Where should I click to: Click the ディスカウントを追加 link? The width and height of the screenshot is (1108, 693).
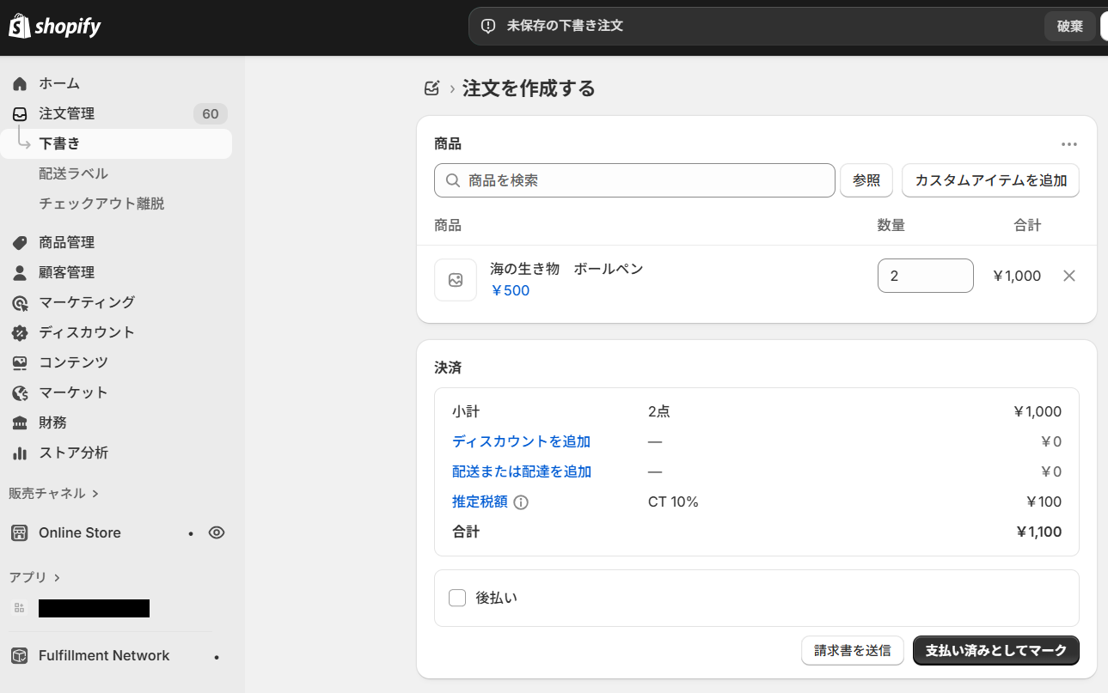tap(521, 441)
